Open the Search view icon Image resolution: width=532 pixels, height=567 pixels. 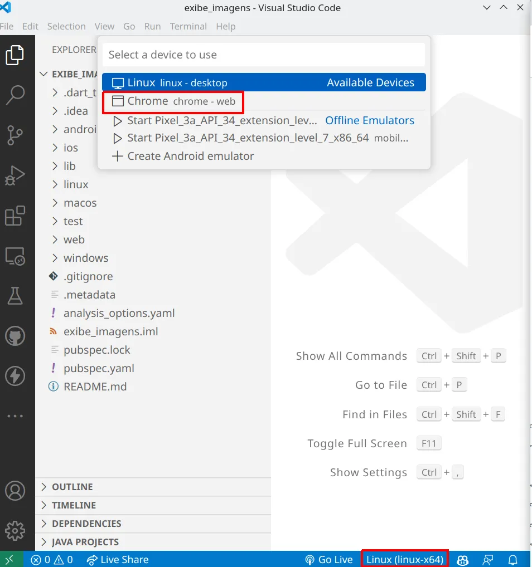pos(15,95)
